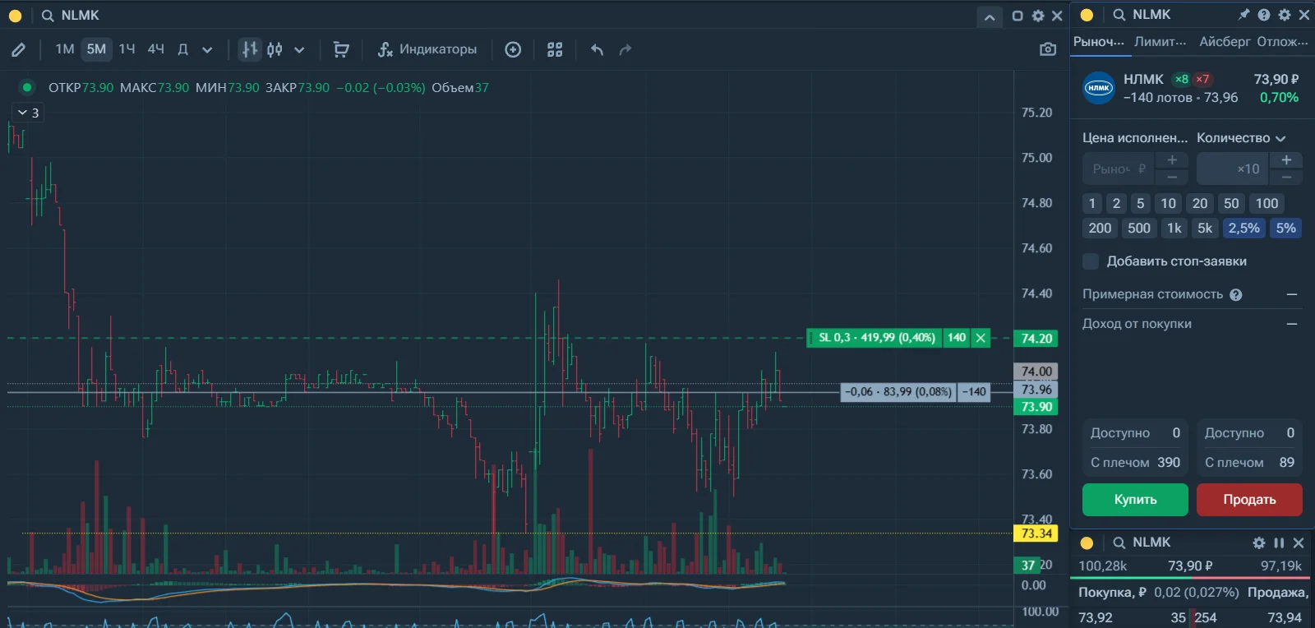Switch to the Отложенная order tab
Image resolution: width=1315 pixels, height=628 pixels.
point(1282,42)
